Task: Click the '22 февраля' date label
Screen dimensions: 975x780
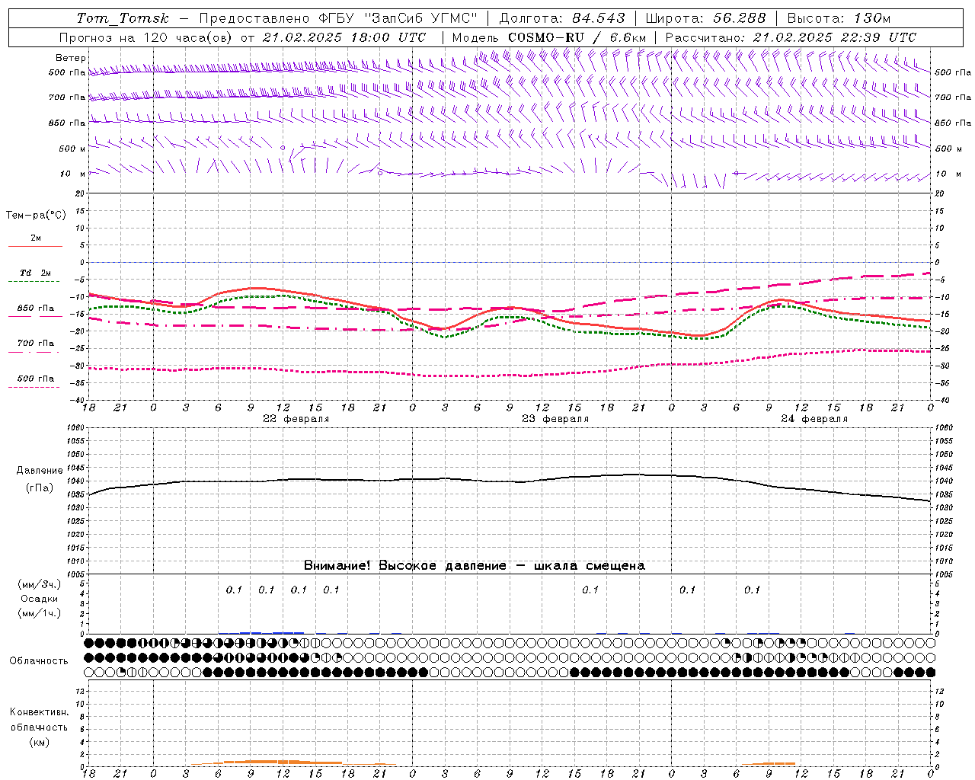Action: pos(296,419)
